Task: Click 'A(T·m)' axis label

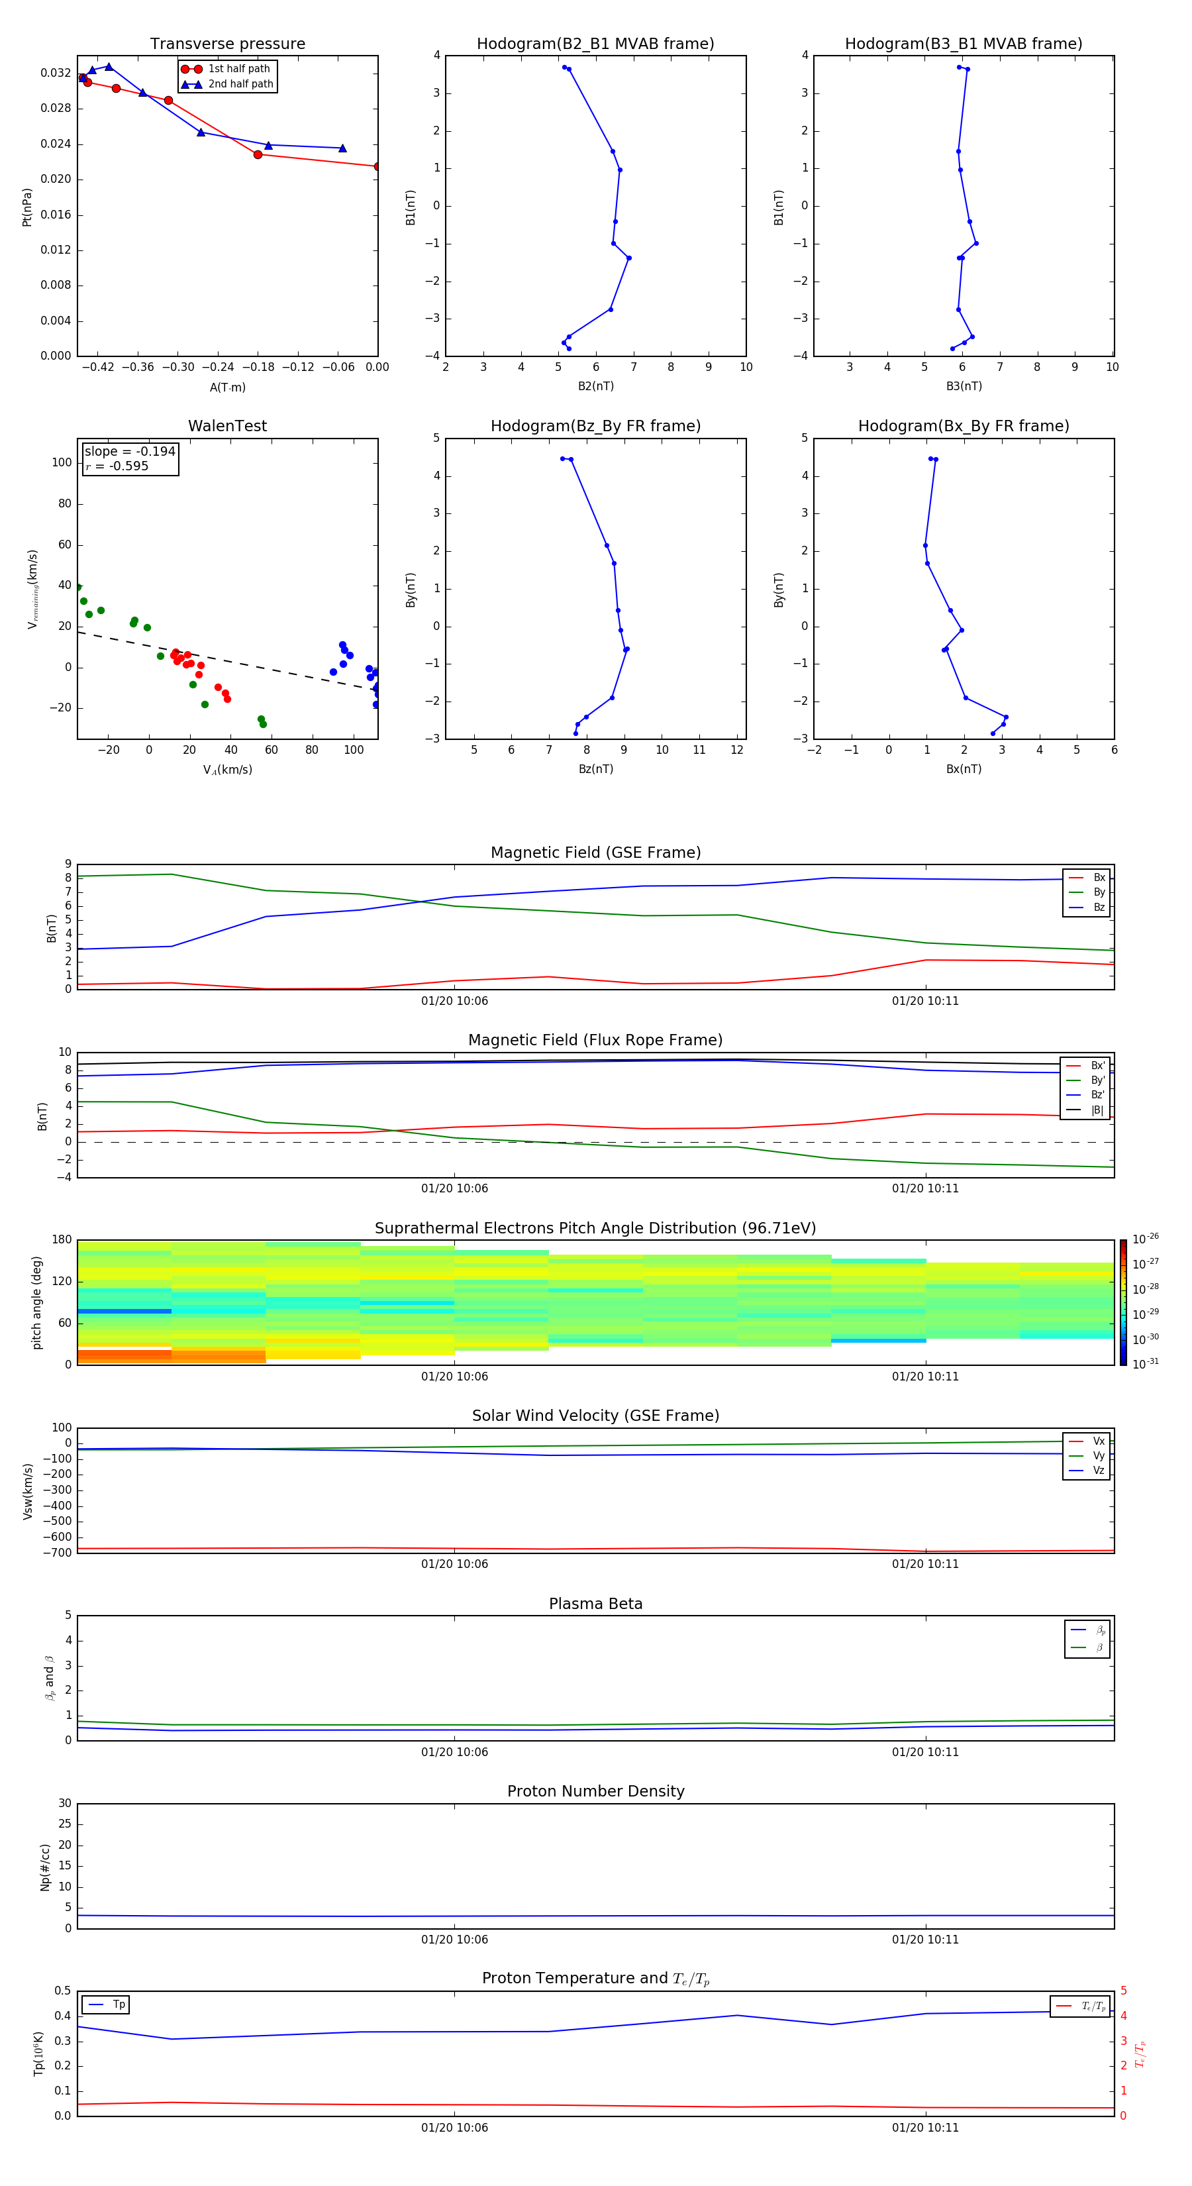Action: (227, 388)
